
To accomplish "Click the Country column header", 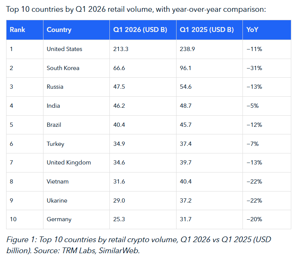I will (59, 30).
